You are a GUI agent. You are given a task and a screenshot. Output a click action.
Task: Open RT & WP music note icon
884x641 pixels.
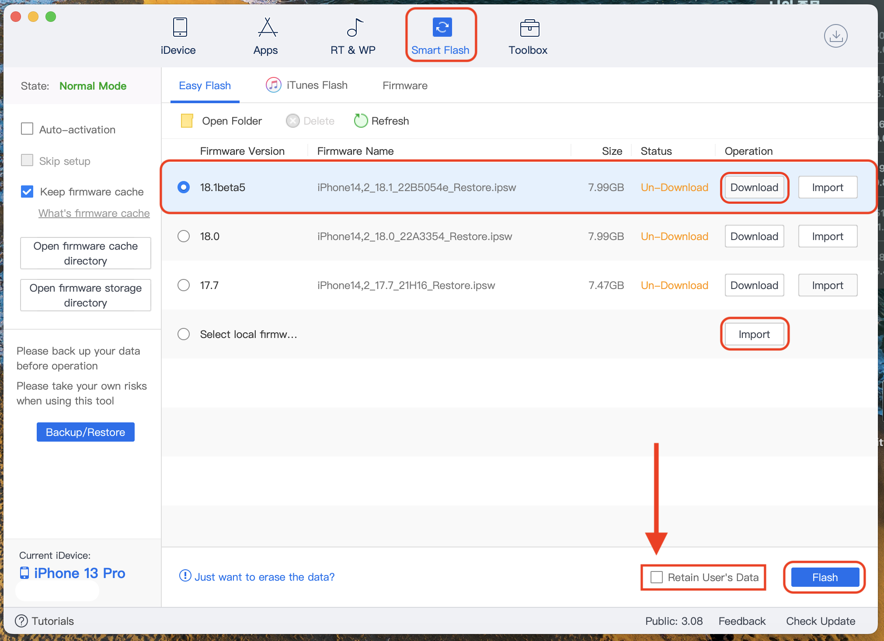tap(355, 28)
